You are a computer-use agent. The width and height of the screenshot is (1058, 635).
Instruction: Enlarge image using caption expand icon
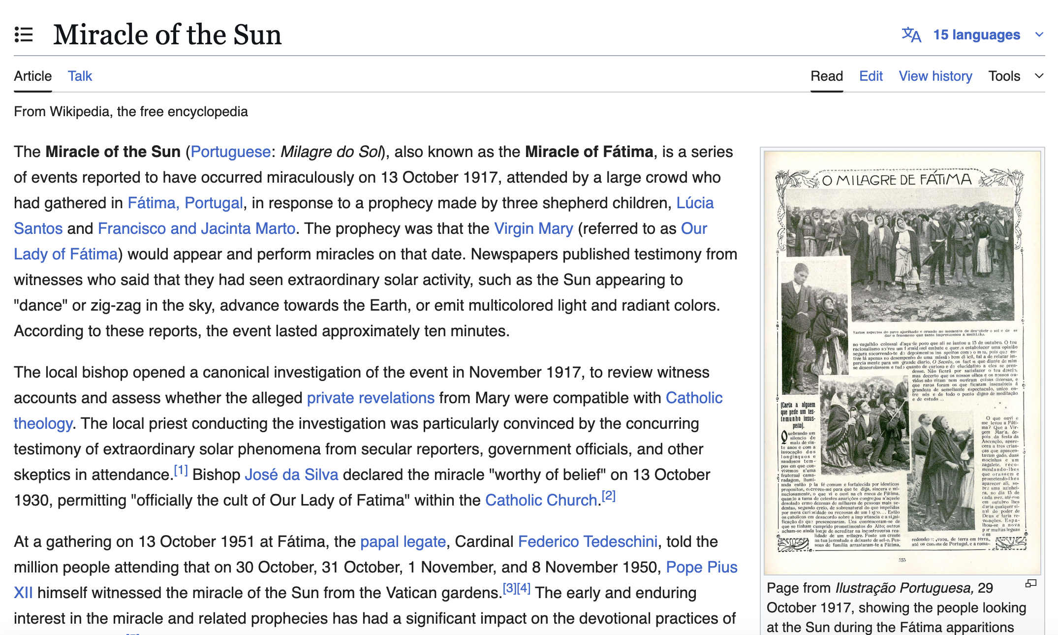(1030, 583)
